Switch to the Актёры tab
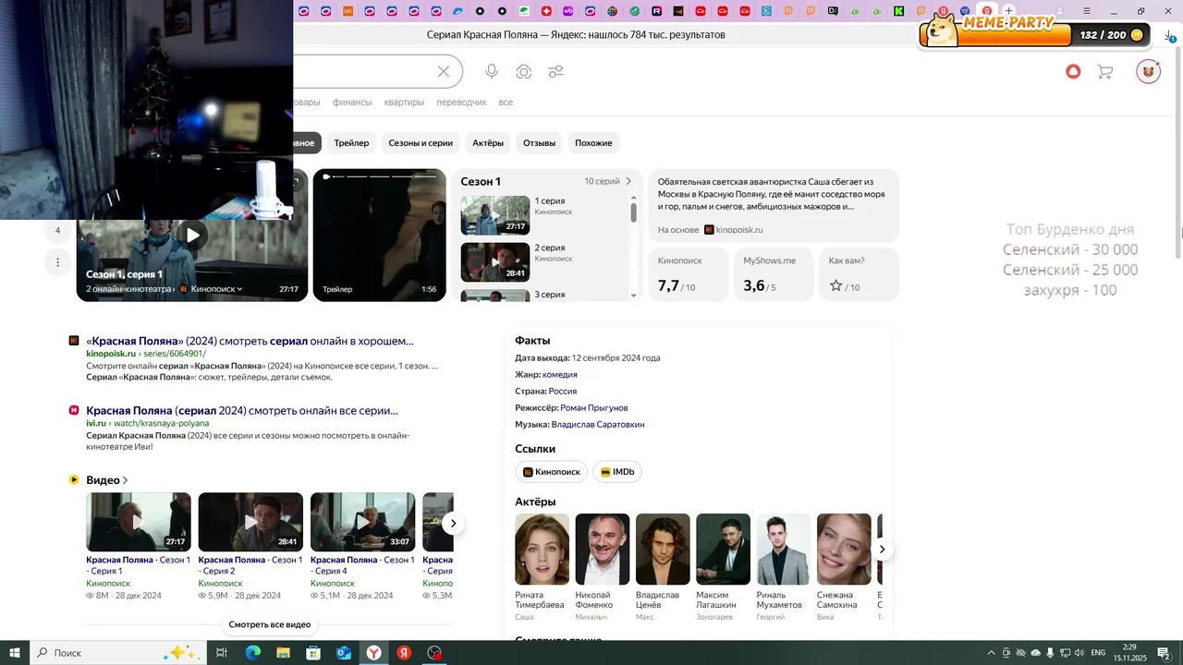This screenshot has width=1183, height=665. tap(488, 143)
